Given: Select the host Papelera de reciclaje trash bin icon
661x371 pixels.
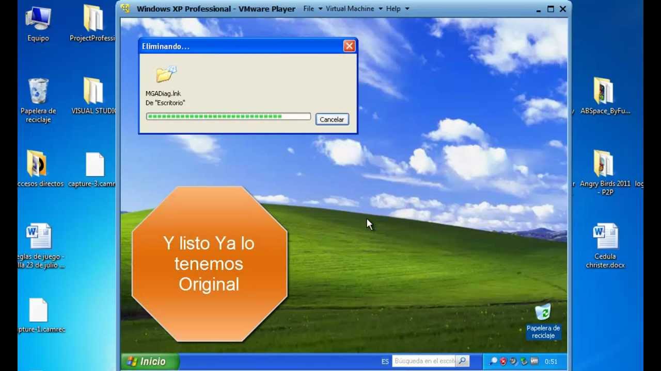Looking at the screenshot, I should (38, 100).
